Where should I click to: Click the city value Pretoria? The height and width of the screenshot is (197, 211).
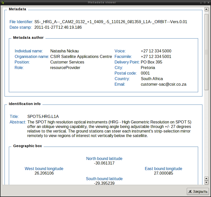(148, 68)
